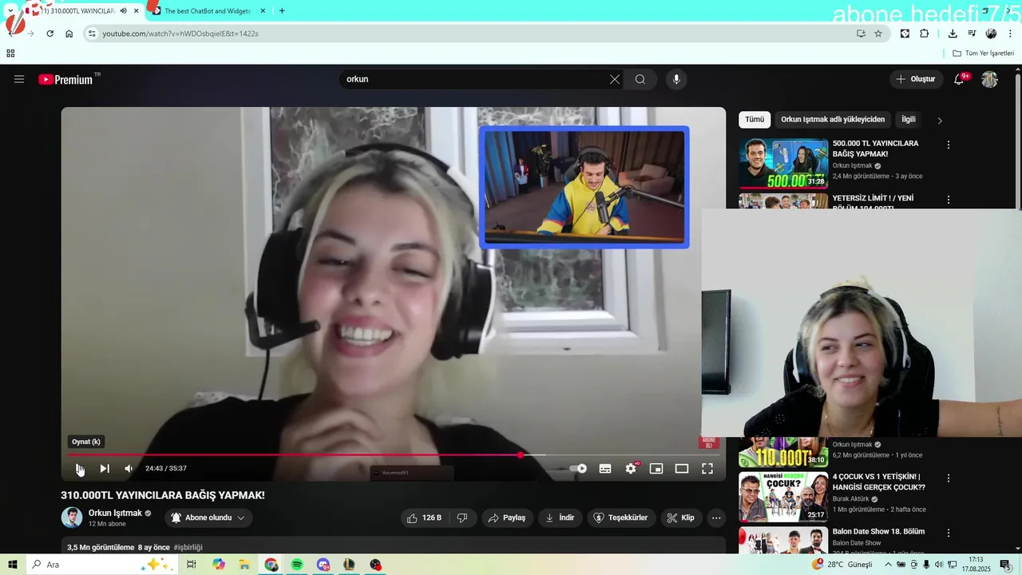Open options menu for 'YETERSİZ LİMİT' video
The width and height of the screenshot is (1022, 575).
[949, 200]
